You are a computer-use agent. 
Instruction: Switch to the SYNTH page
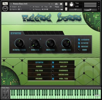pyautogui.click(x=39, y=62)
